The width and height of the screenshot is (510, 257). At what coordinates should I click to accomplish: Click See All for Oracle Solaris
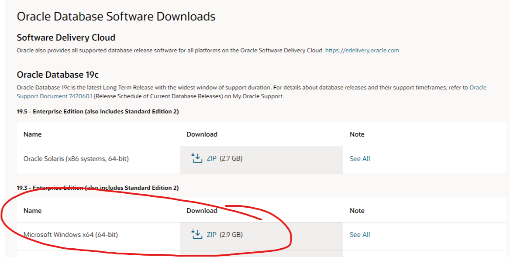[x=360, y=158]
